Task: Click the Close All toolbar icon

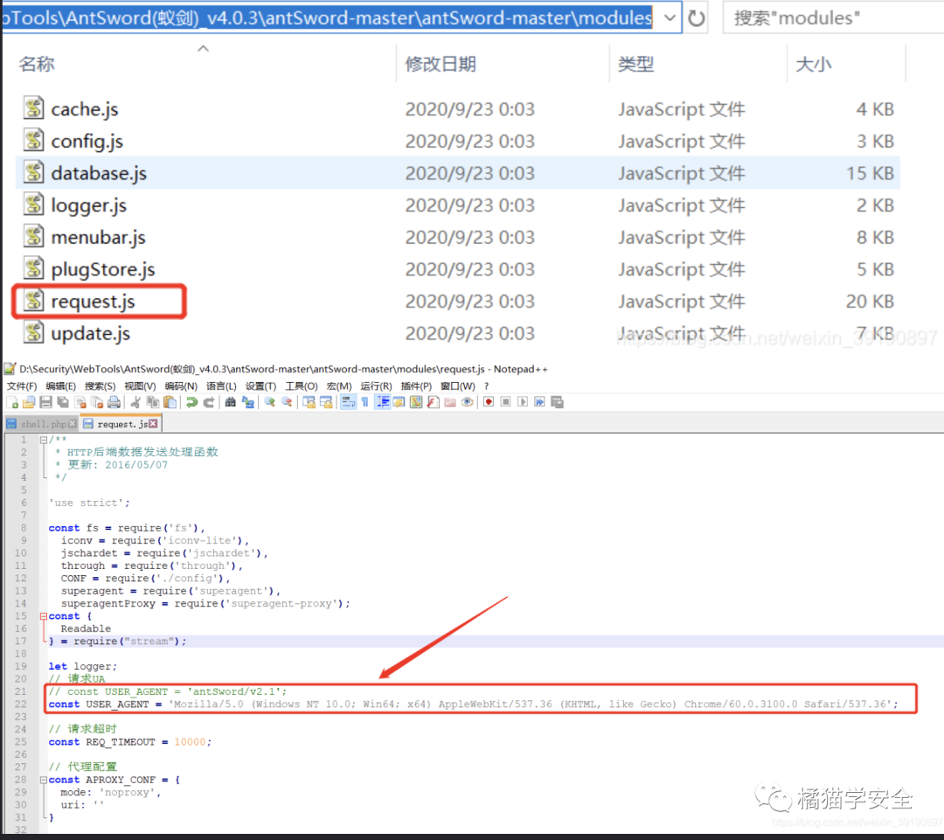Action: (x=97, y=402)
